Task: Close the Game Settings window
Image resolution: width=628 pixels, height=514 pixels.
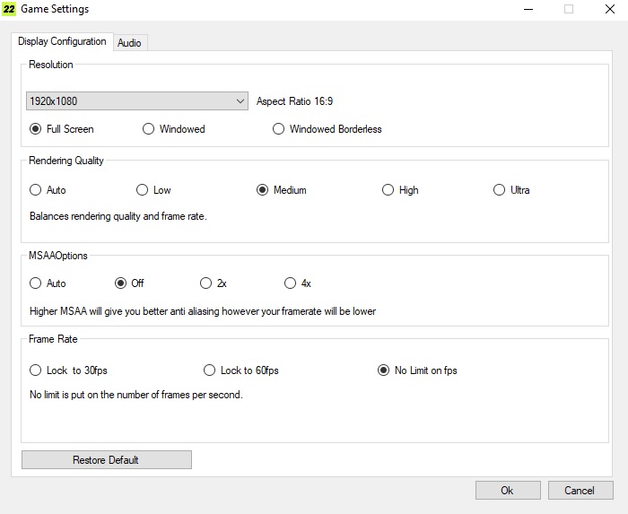Action: pos(608,9)
